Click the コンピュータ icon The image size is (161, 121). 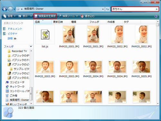tap(7, 82)
